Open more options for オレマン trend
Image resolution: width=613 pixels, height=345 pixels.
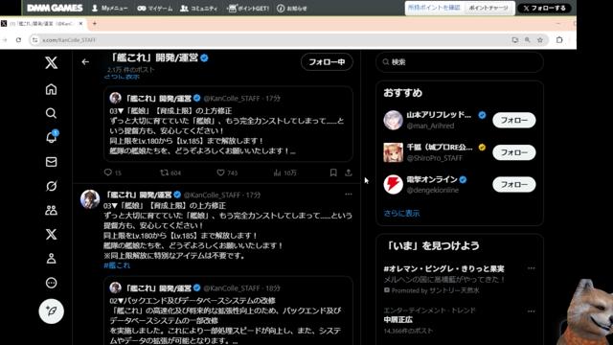tap(531, 268)
